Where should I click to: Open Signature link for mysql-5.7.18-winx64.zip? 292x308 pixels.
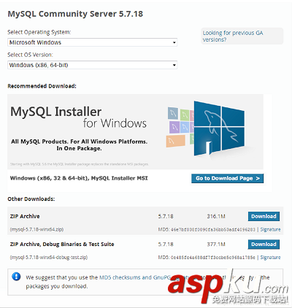[x=270, y=229]
